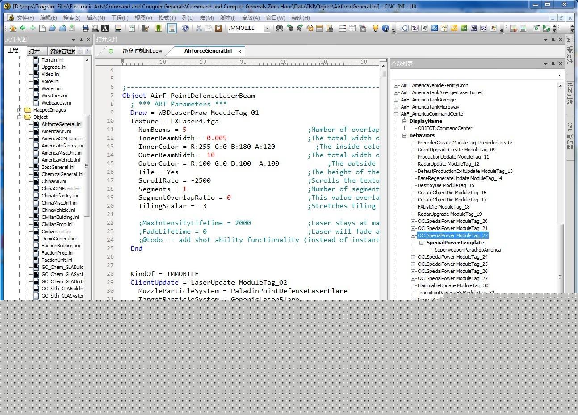Image resolution: width=578 pixels, height=415 pixels.
Task: Click the scissors cut icon
Action: tap(199, 28)
